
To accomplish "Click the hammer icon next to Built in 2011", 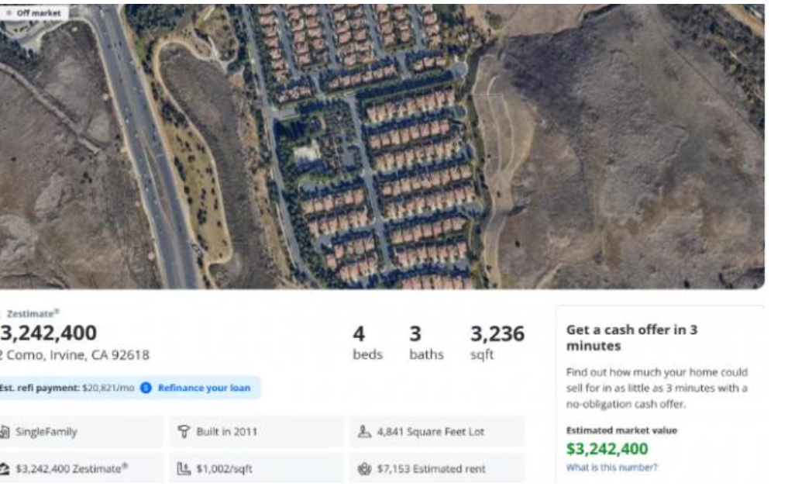I will (x=184, y=432).
